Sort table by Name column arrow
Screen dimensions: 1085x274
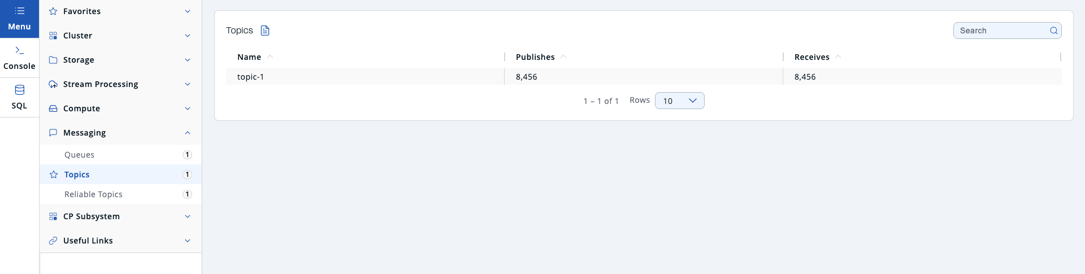tap(270, 57)
